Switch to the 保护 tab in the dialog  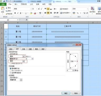[x=43, y=49]
